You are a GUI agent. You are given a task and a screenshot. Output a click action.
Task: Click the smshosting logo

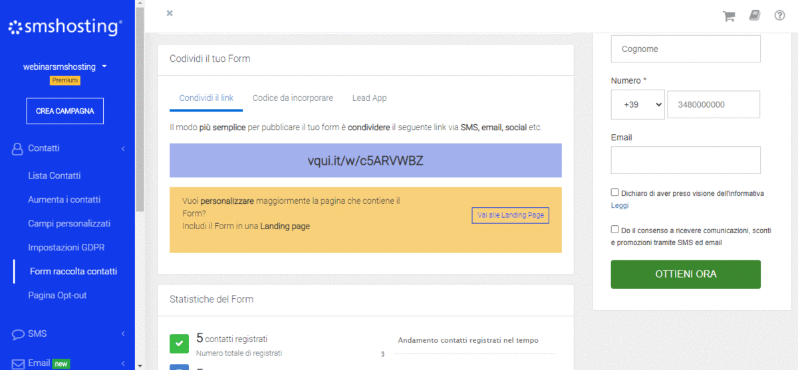click(65, 27)
